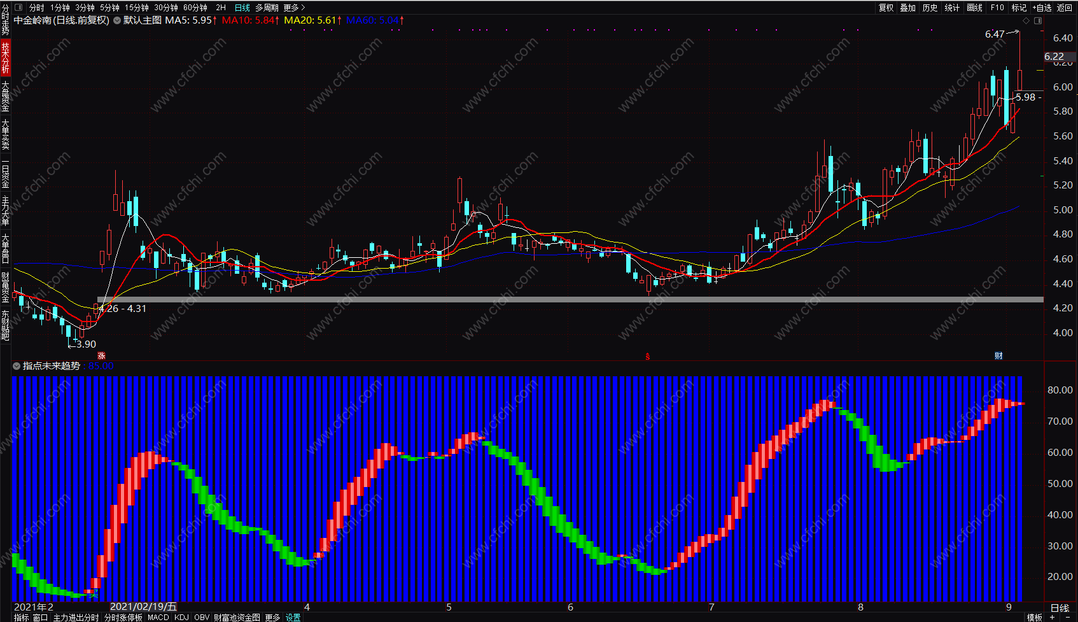The image size is (1078, 622).
Task: Switch to 3分钟 chart period
Action: click(x=85, y=8)
